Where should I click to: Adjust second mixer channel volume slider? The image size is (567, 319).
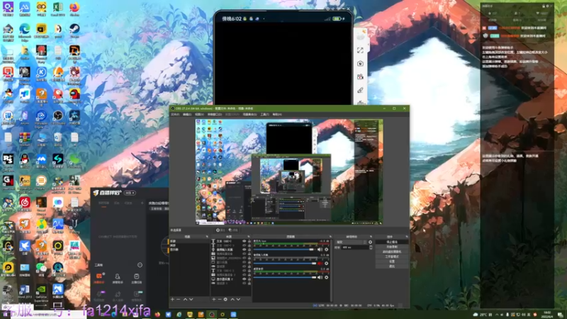285,263
